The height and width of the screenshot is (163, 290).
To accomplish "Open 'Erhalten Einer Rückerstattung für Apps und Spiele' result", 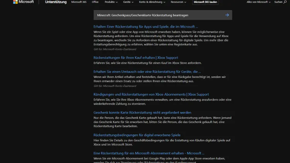I will coord(145,27).
